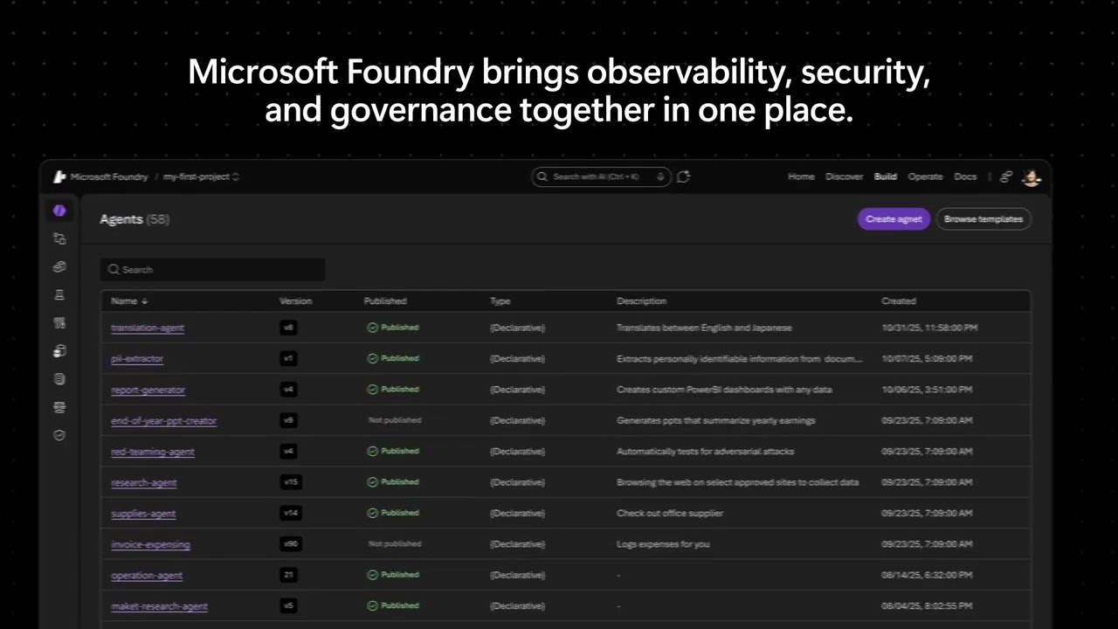Click the Created column header
1118x629 pixels.
899,301
